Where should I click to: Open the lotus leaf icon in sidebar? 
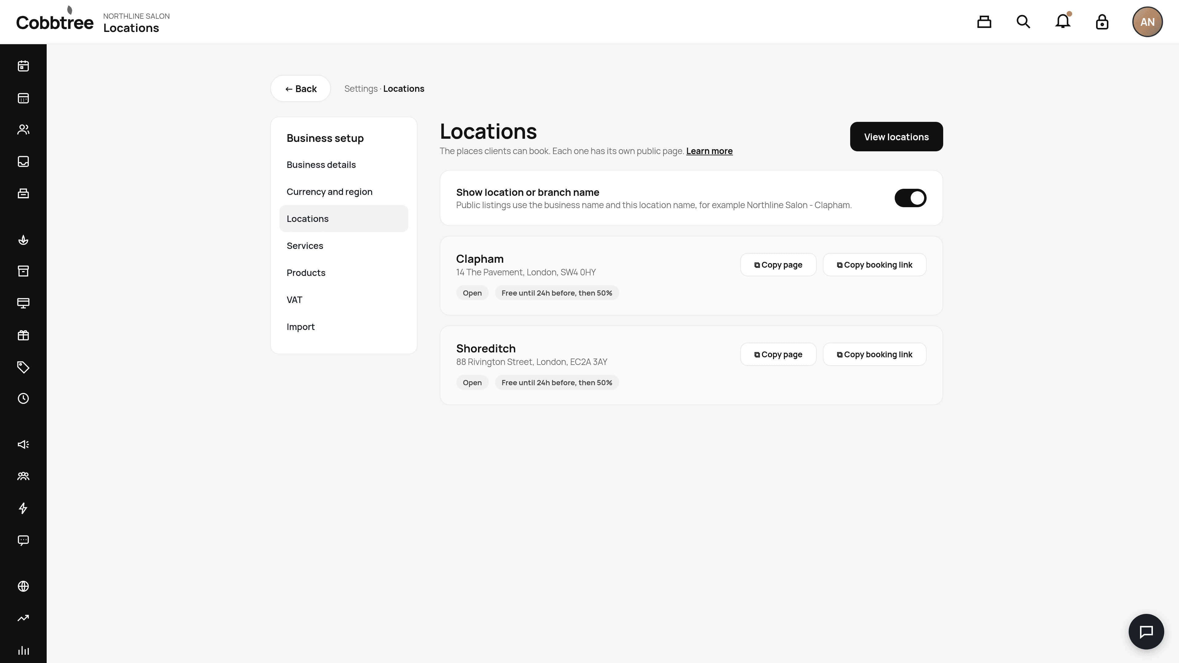tap(23, 240)
